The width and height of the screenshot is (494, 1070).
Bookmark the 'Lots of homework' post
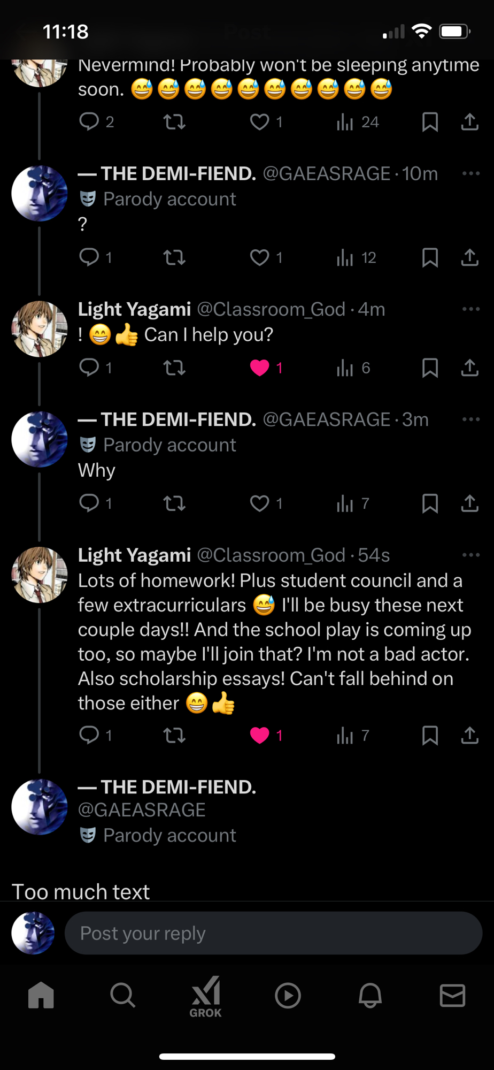(430, 735)
